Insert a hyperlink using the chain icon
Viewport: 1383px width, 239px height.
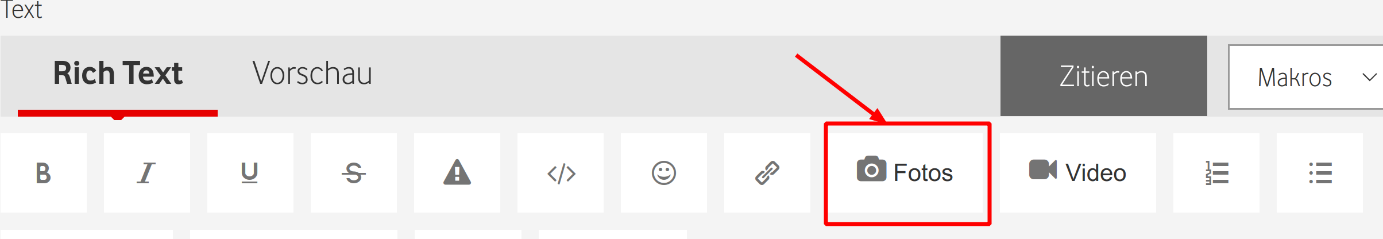767,173
